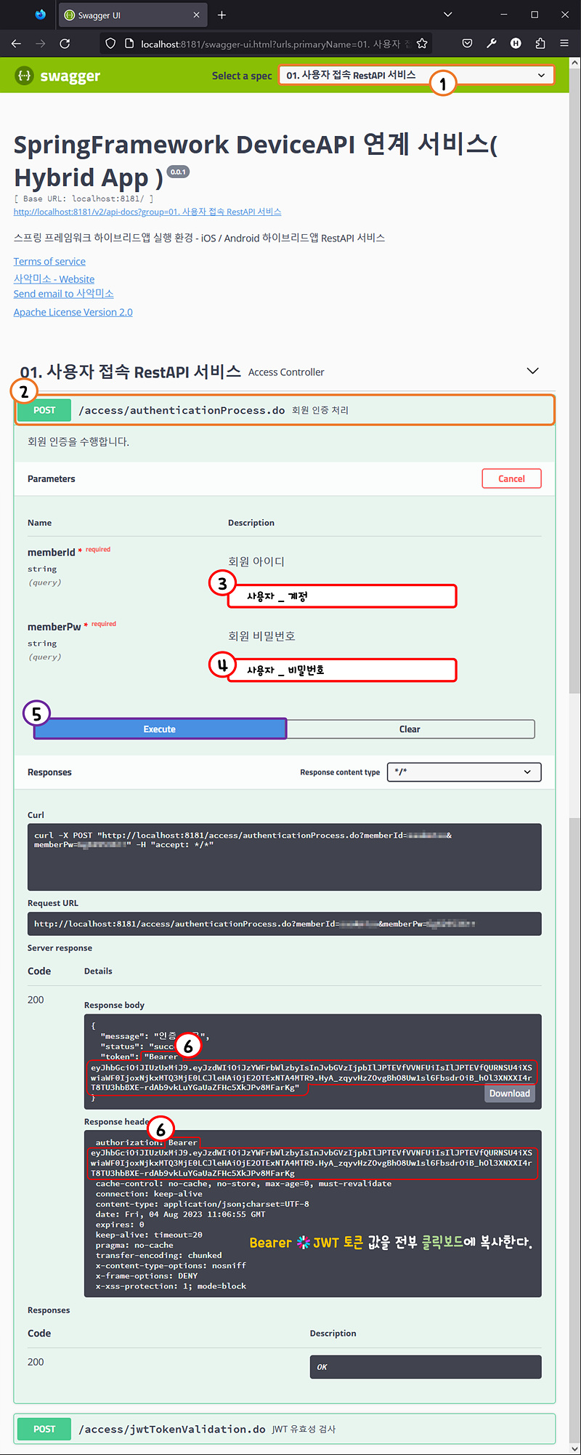
Task: Click the Swagger logo
Action: point(57,76)
